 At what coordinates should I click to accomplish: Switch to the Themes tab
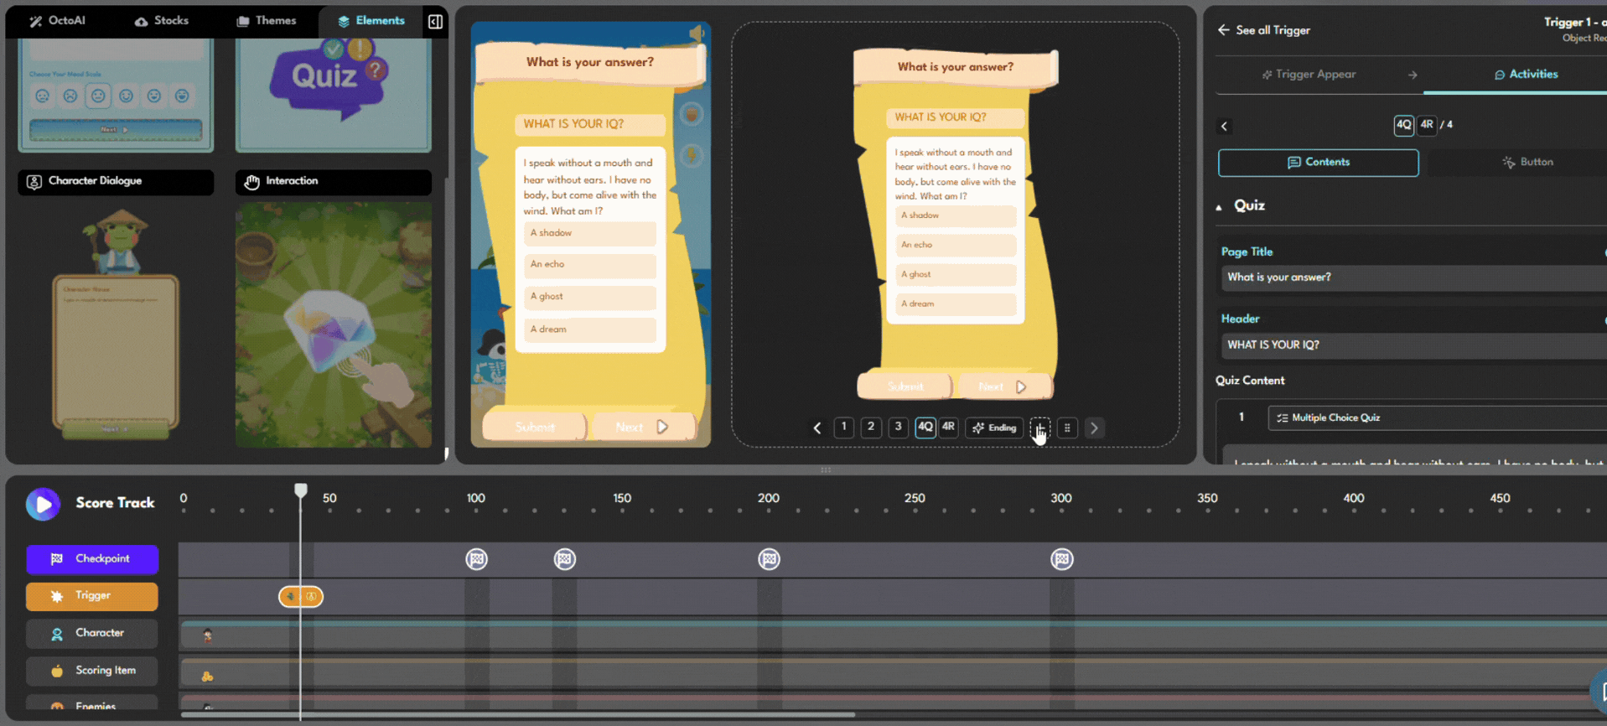[266, 21]
